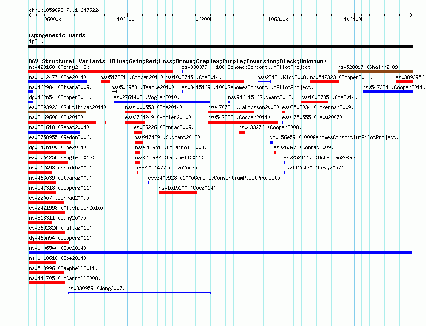Open nsv1003785 (Coe2014) label
426x326 pixels.
point(329,97)
